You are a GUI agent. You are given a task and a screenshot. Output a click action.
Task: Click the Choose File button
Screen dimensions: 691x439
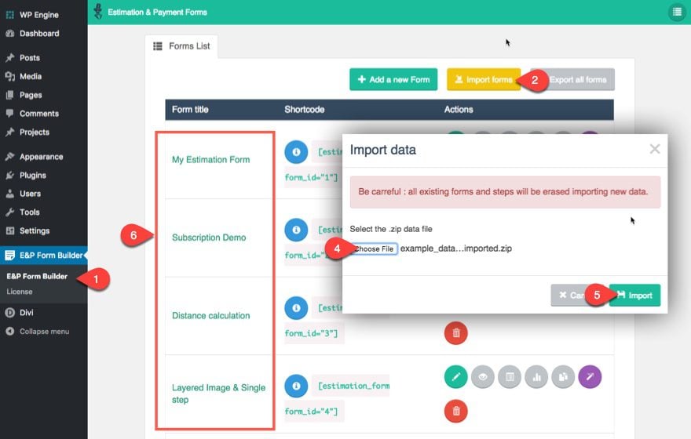pos(374,249)
